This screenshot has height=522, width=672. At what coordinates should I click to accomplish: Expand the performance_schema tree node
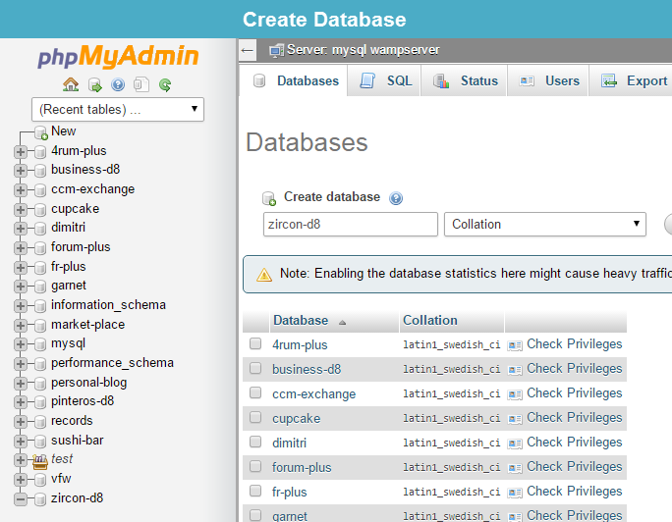21,364
